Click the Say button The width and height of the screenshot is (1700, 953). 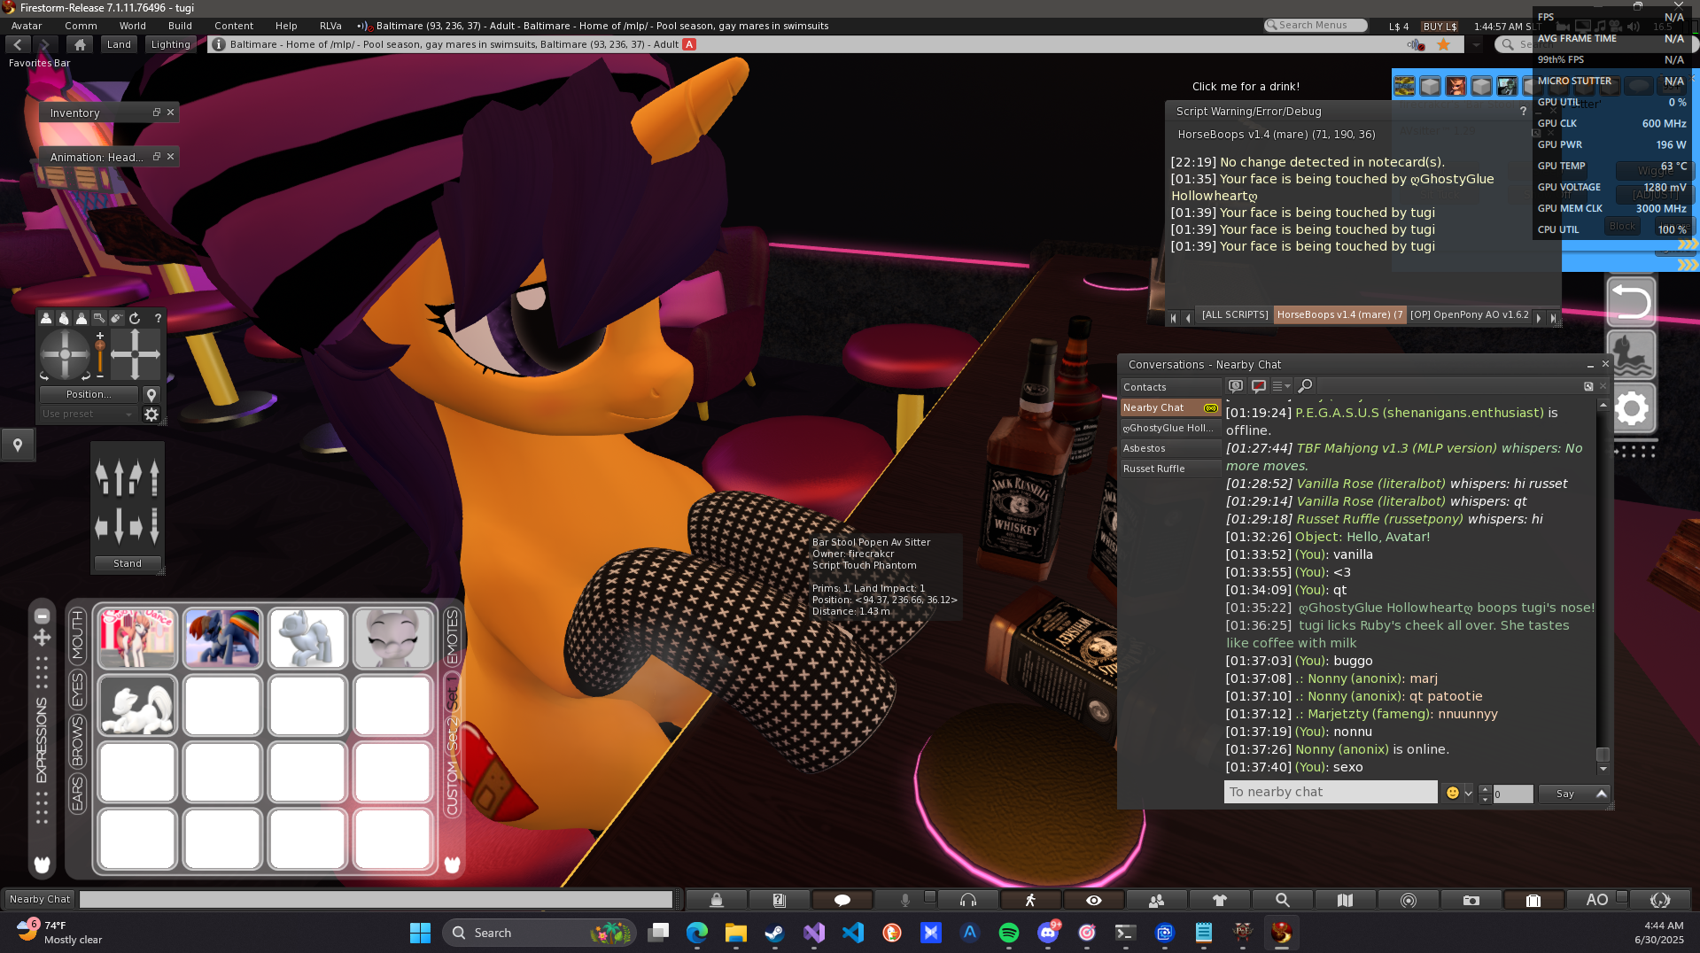pyautogui.click(x=1565, y=794)
